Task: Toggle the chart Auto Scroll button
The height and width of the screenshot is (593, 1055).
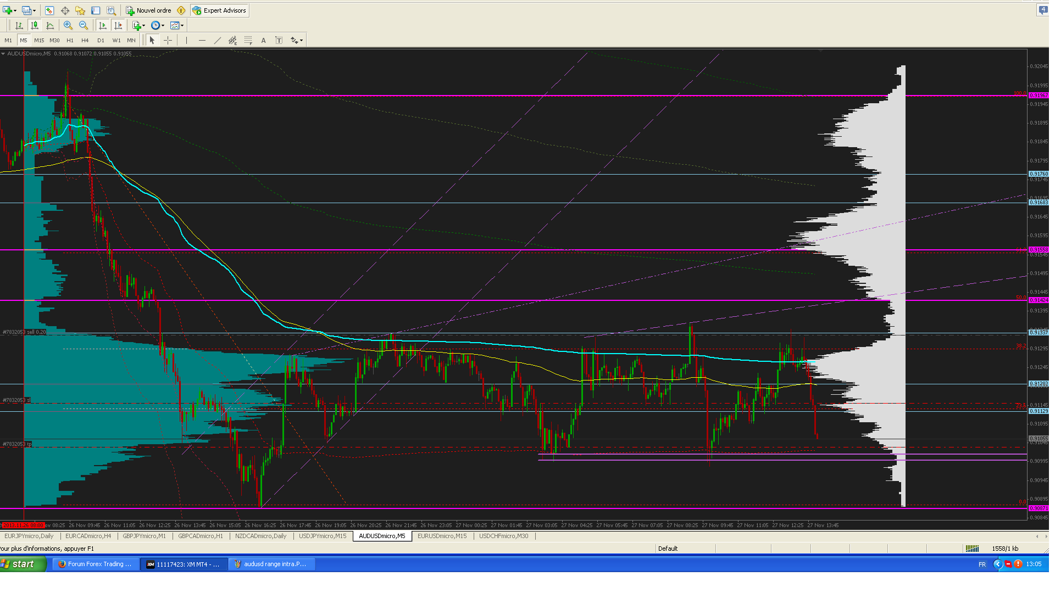Action: [x=102, y=25]
